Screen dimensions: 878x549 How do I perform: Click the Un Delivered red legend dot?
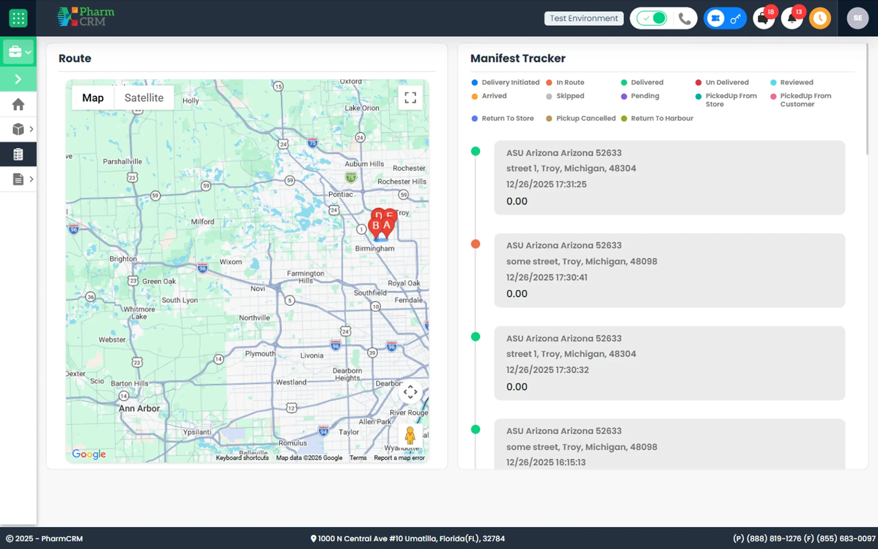point(698,82)
